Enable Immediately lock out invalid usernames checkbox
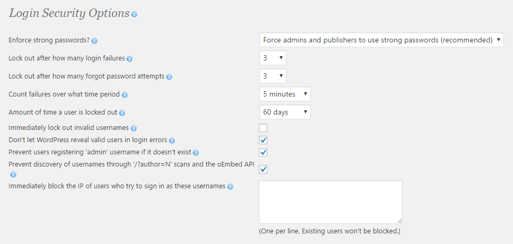This screenshot has width=513, height=244. tap(263, 128)
